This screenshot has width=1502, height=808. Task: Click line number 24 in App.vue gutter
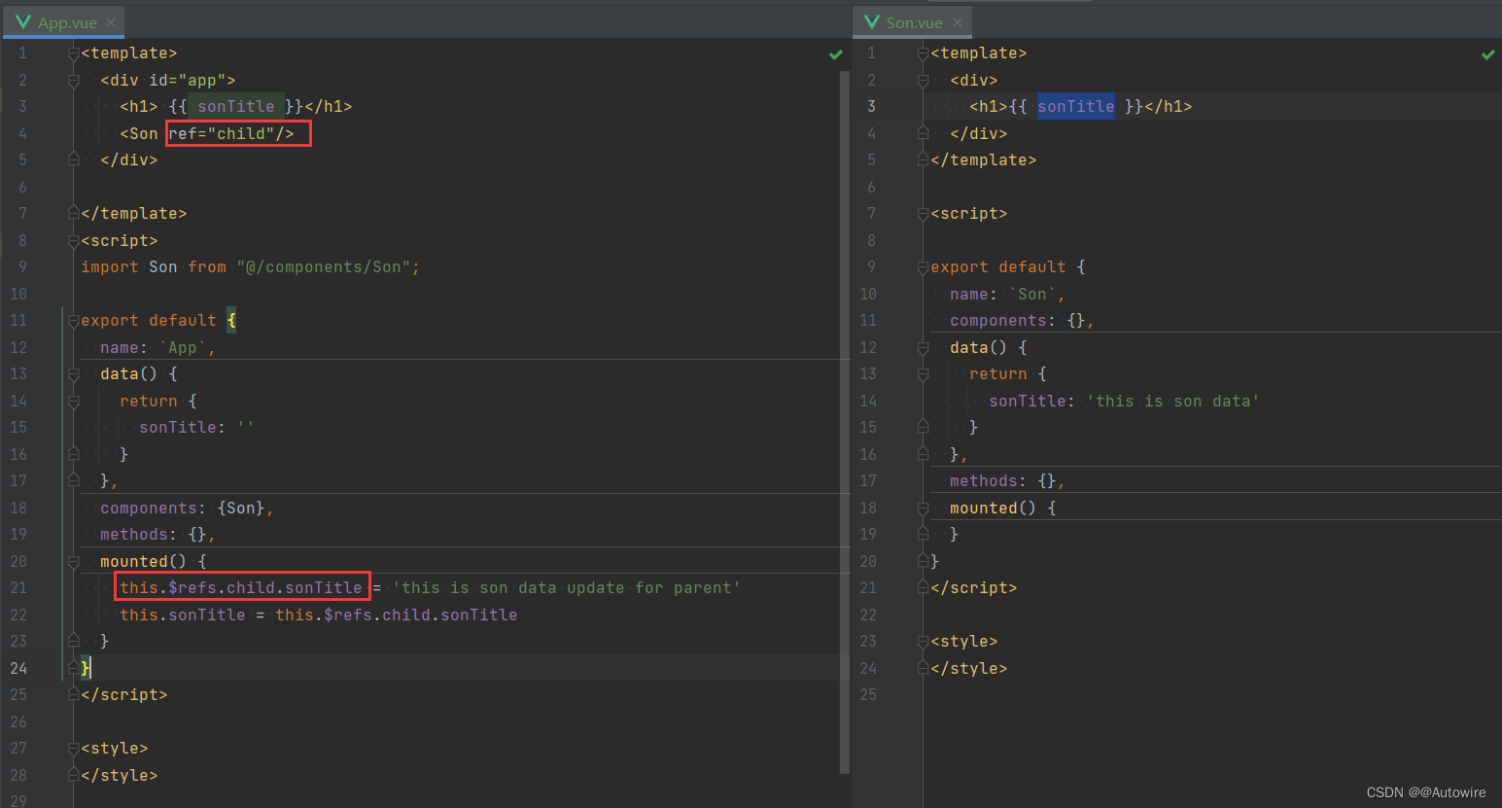click(x=18, y=668)
